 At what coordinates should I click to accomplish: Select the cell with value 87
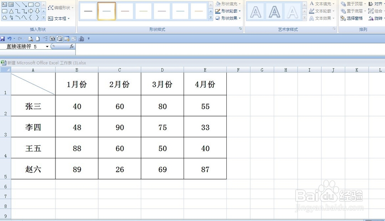pyautogui.click(x=205, y=169)
